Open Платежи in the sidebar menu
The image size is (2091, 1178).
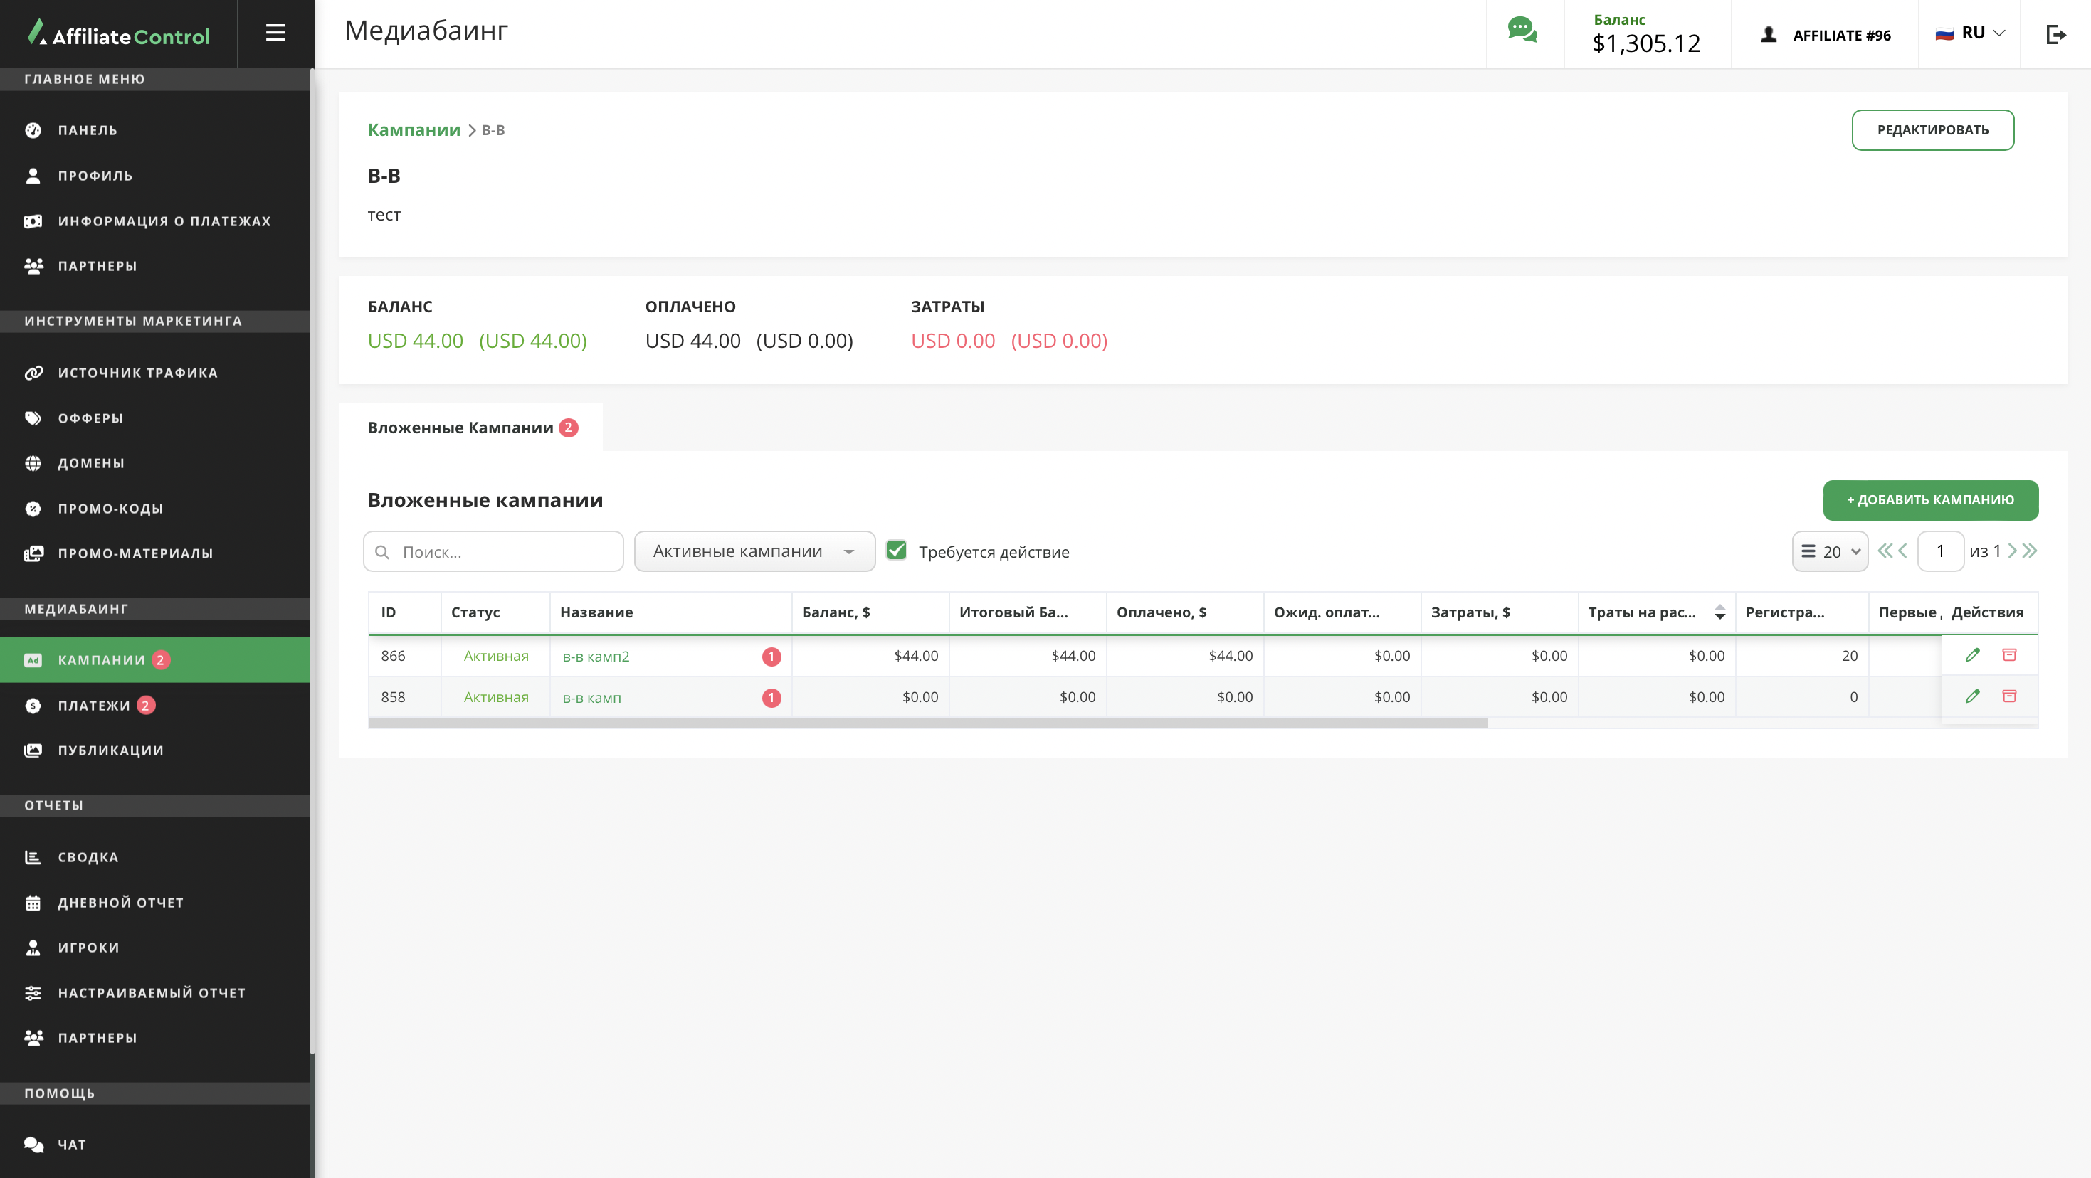click(x=94, y=705)
